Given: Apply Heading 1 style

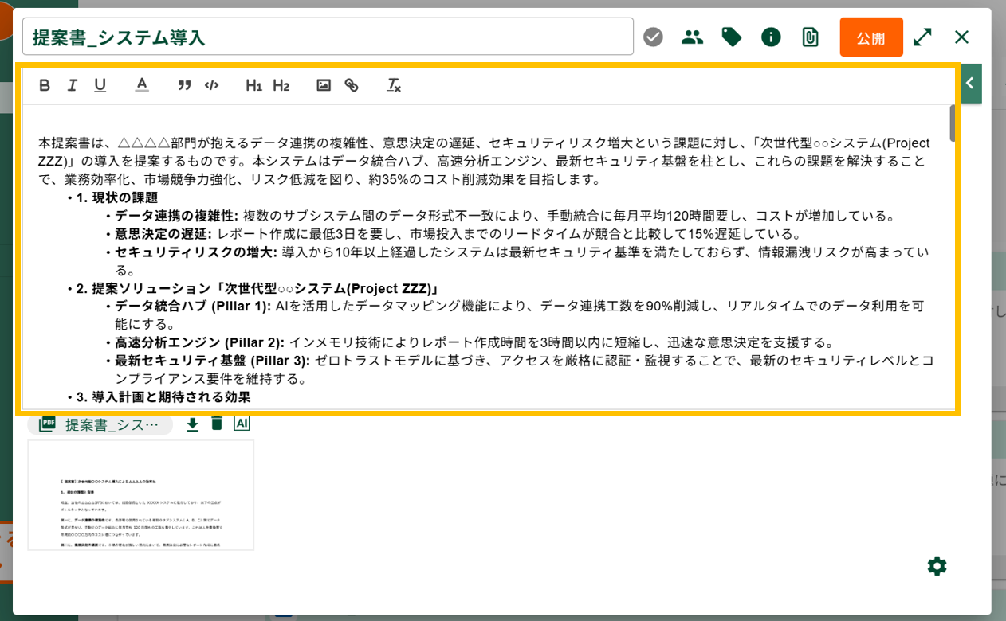Looking at the screenshot, I should click(253, 85).
